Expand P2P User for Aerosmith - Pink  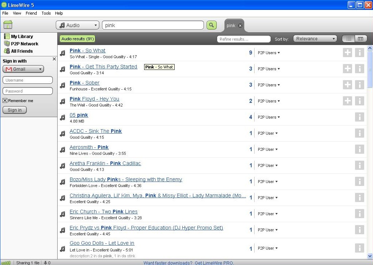[268, 149]
